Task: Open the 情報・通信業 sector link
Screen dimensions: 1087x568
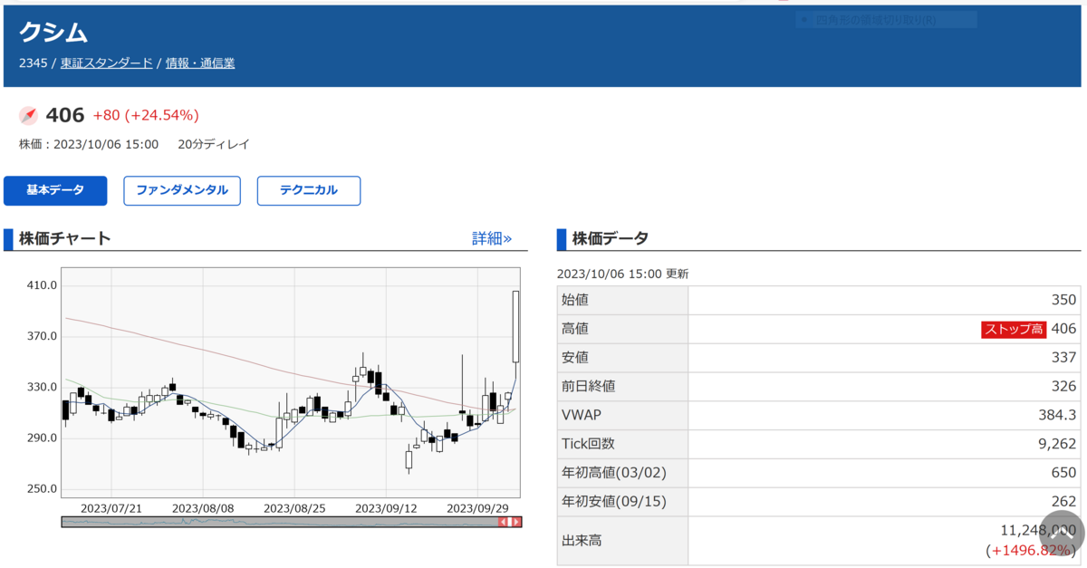Action: pos(200,63)
